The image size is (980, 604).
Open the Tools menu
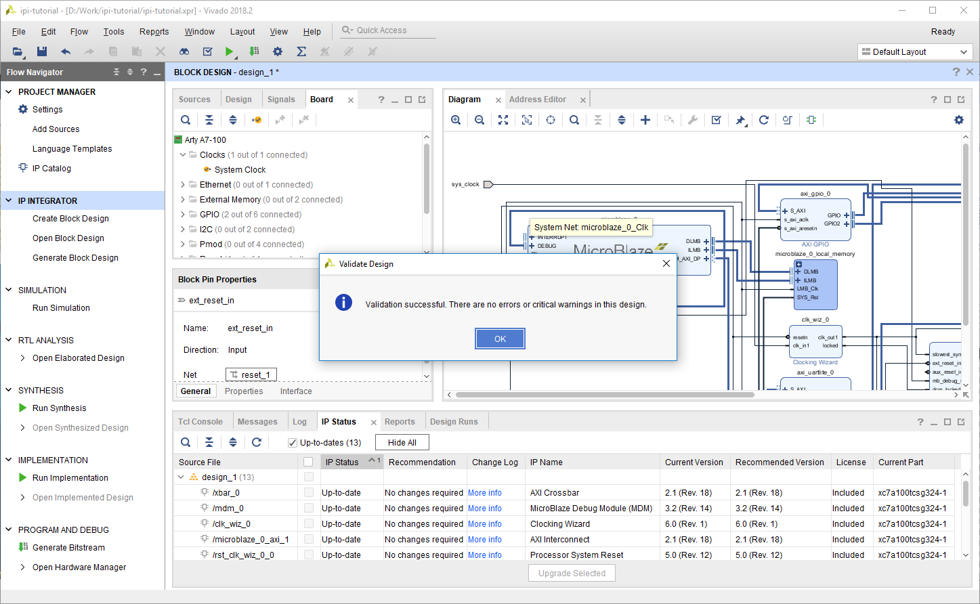[x=114, y=32]
